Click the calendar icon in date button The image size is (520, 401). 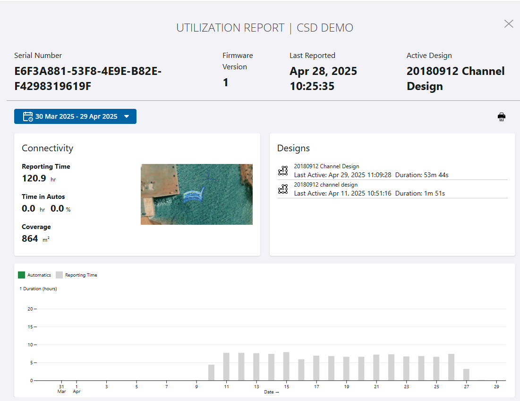[28, 116]
